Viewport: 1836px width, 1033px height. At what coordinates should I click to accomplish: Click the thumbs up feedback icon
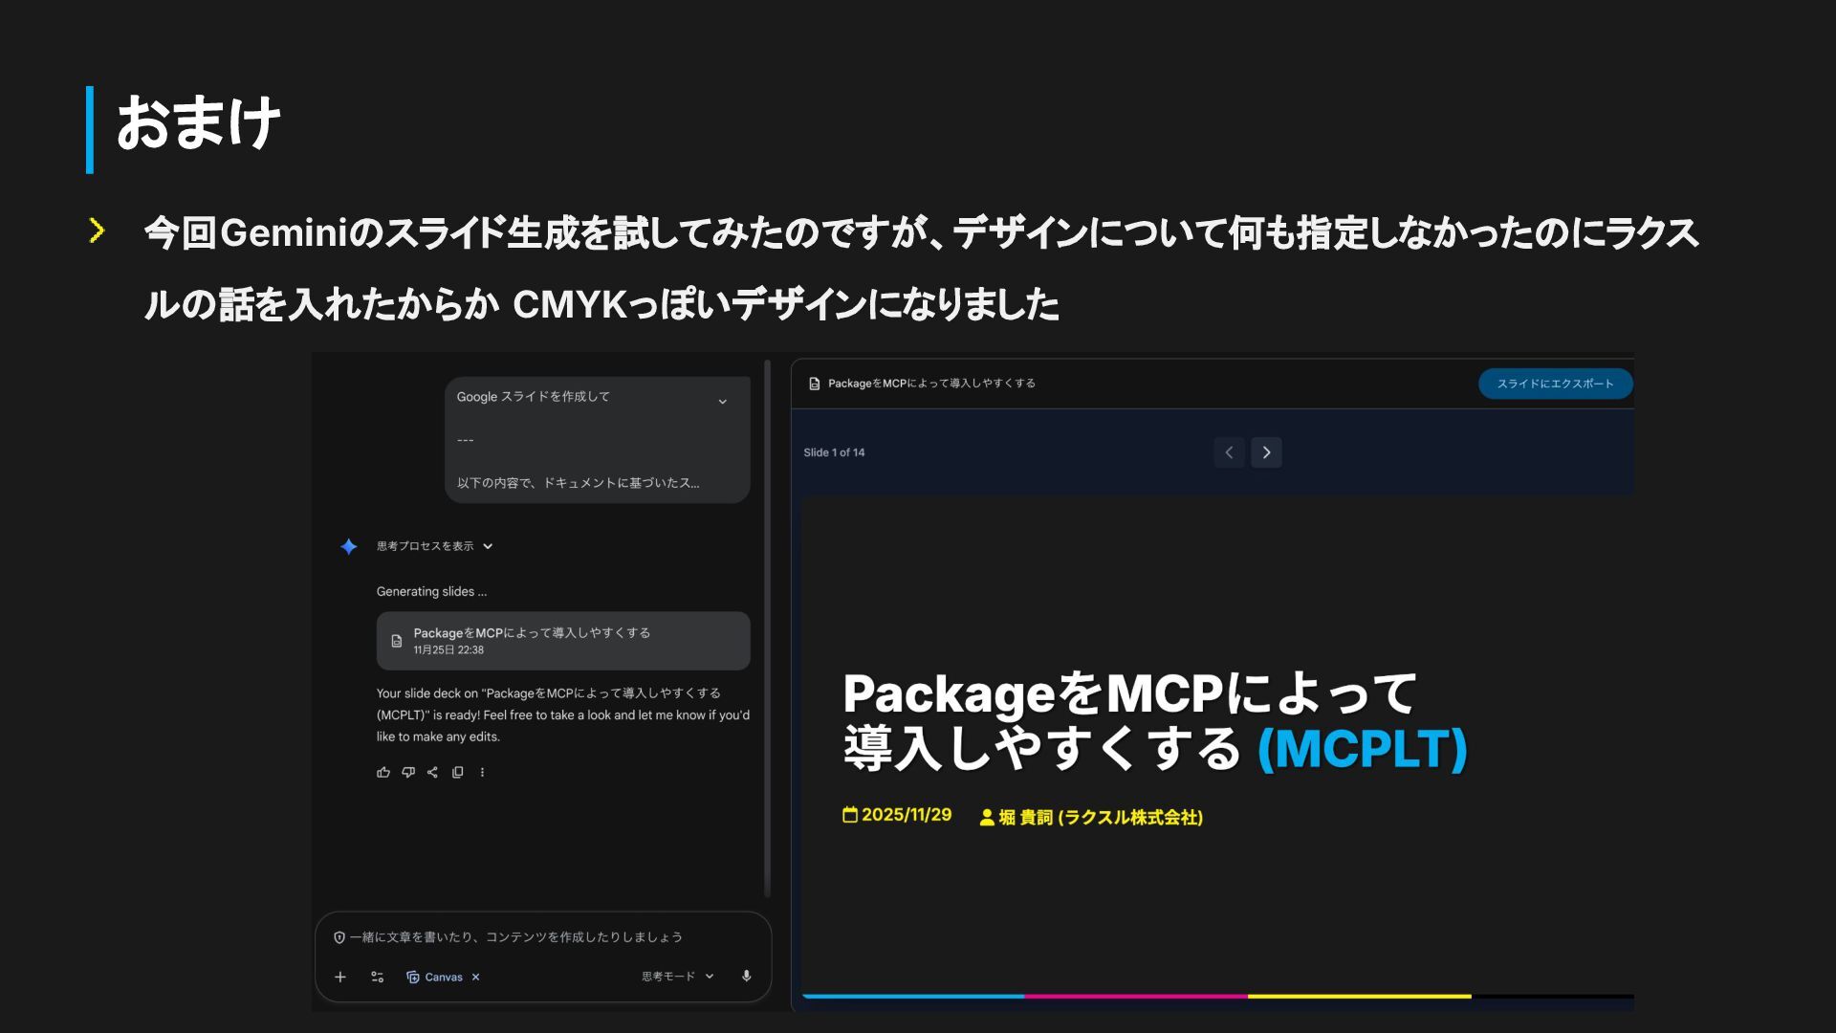383,772
